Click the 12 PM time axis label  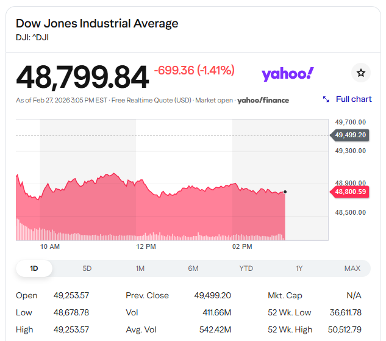click(146, 246)
